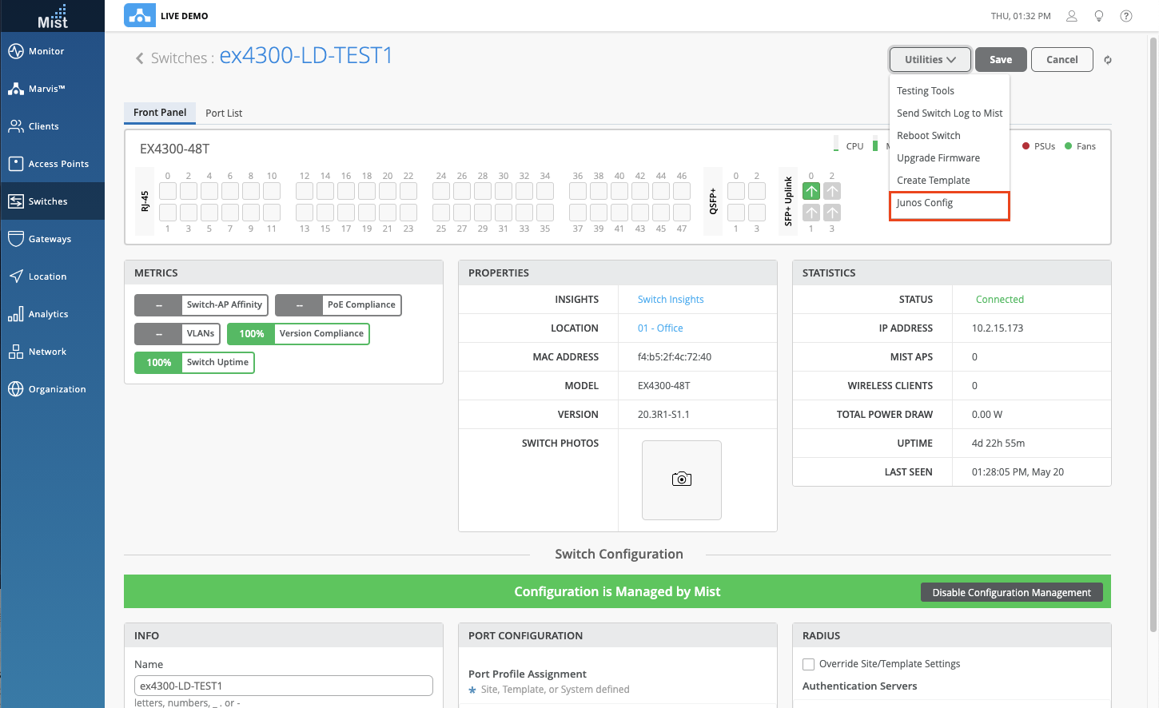Click the PoE Compliance metric
Viewport: 1159px width, 708px height.
click(338, 305)
